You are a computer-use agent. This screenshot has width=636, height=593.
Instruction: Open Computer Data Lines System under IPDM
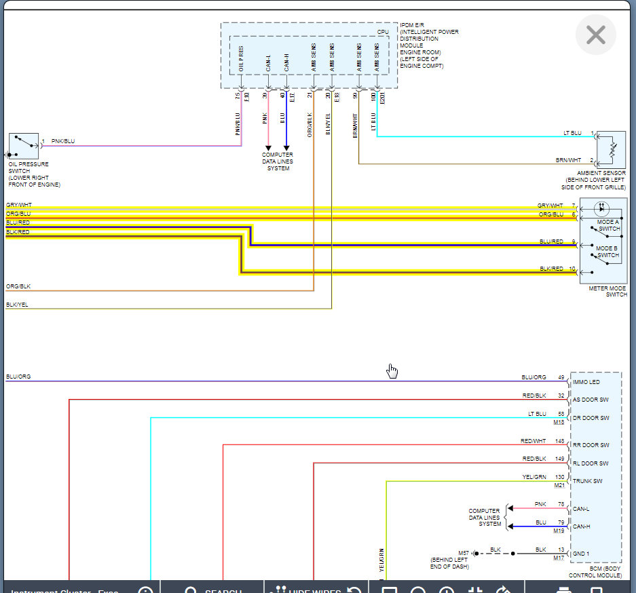tap(277, 161)
